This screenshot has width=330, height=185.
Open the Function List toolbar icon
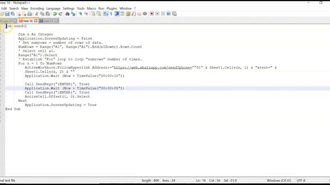[134, 14]
